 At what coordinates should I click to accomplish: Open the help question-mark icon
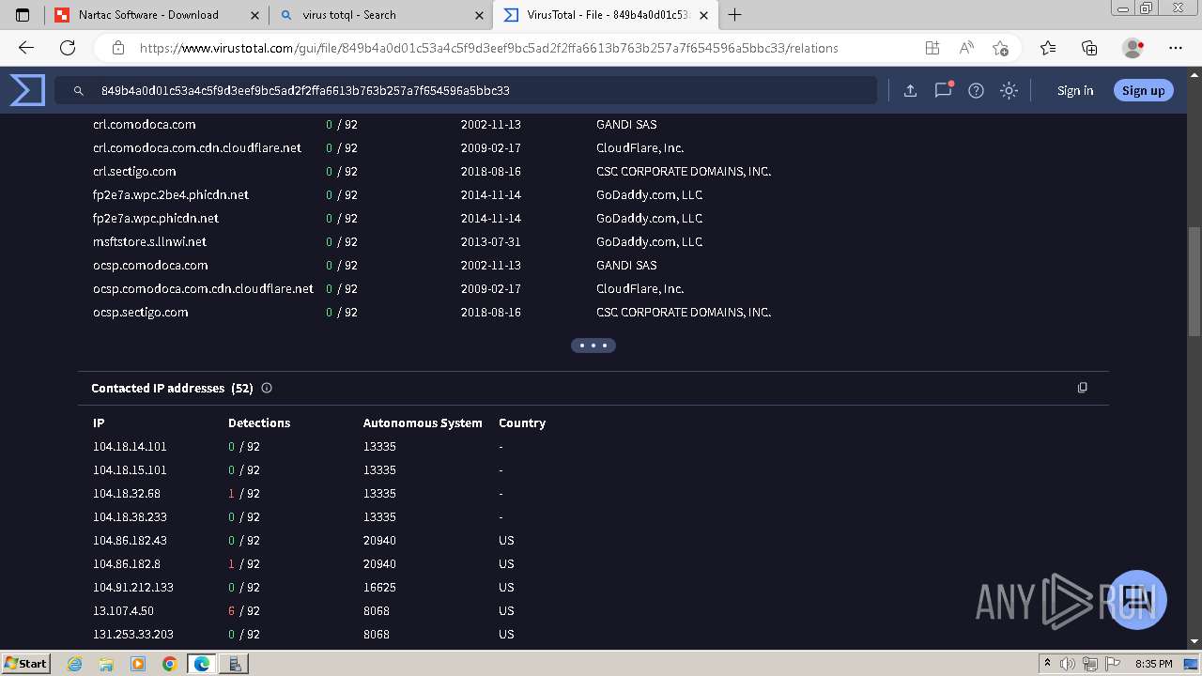[x=977, y=90]
